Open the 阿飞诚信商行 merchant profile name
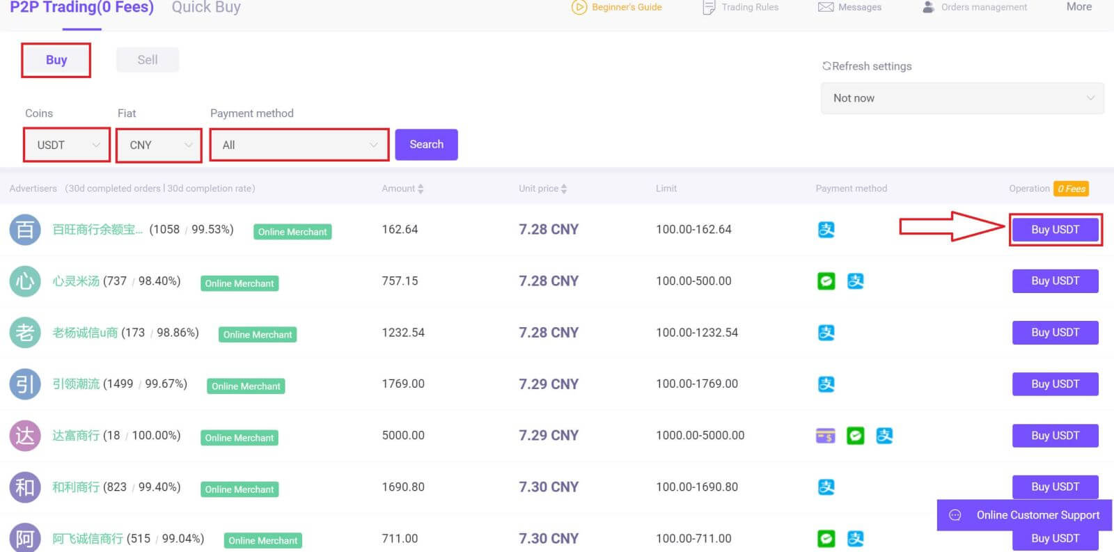Screen dimensions: 1114x552 88,539
